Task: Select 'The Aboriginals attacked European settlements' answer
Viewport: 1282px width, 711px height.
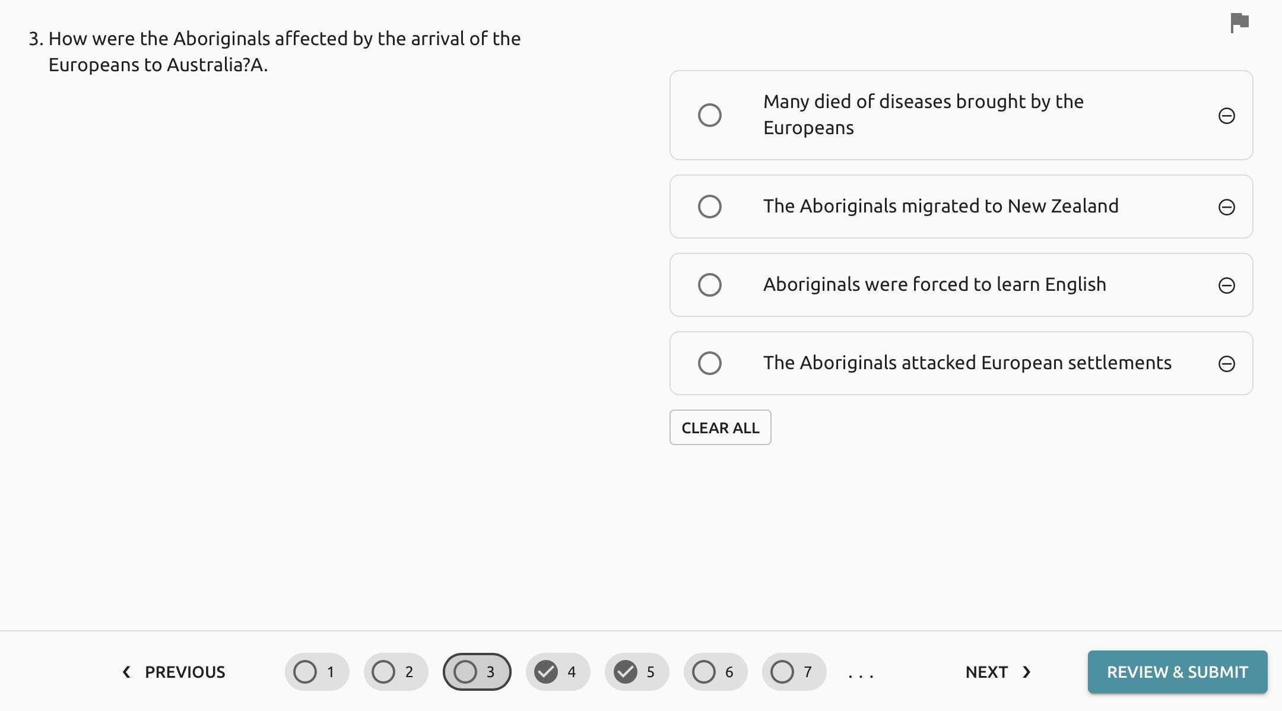Action: tap(710, 363)
